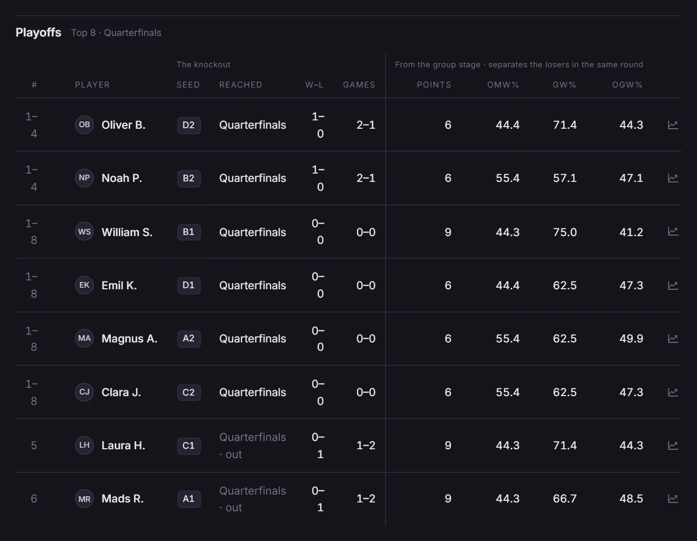Click the A2 seed badge
Viewport: 697px width, 541px height.
click(x=189, y=339)
